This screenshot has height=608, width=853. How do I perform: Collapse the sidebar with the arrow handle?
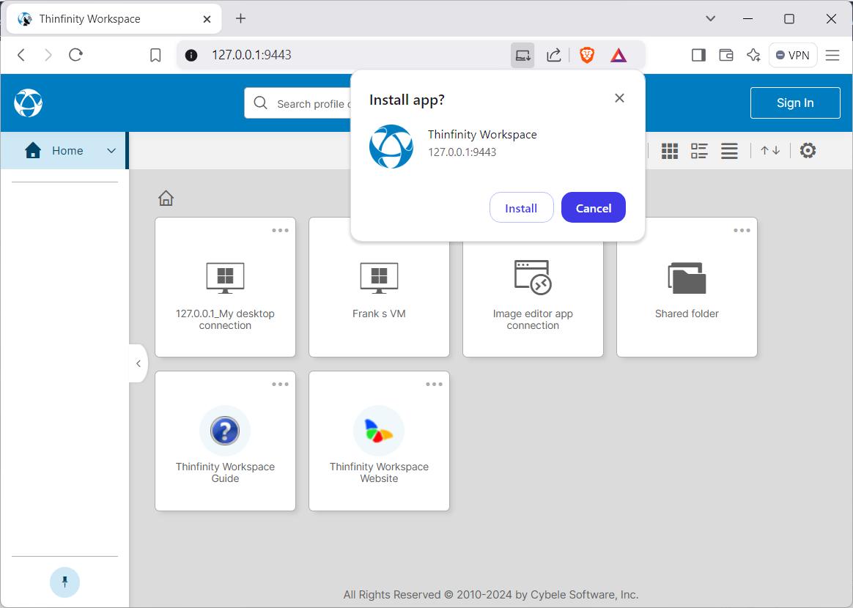point(139,363)
